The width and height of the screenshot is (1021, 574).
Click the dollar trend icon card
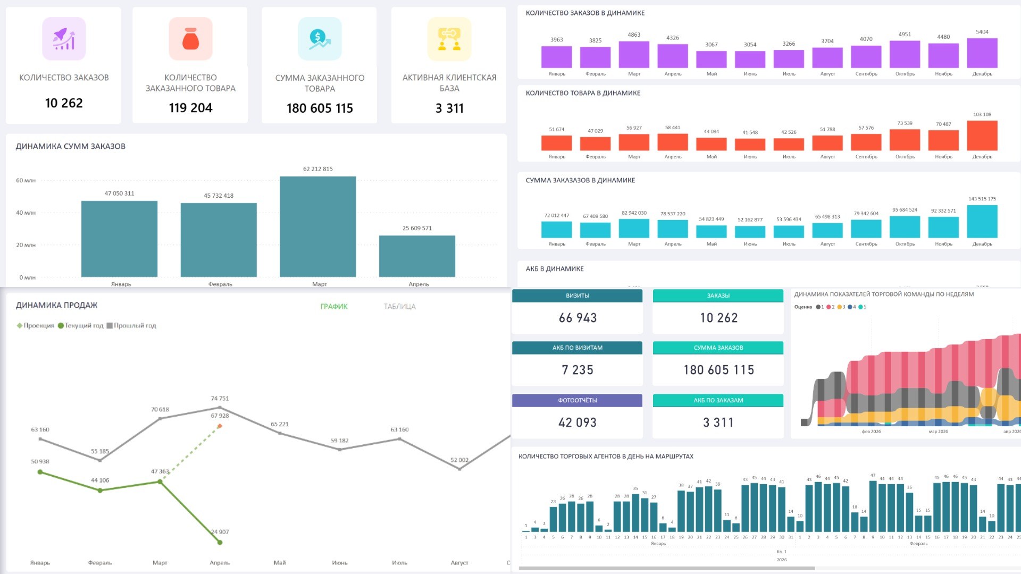click(320, 39)
